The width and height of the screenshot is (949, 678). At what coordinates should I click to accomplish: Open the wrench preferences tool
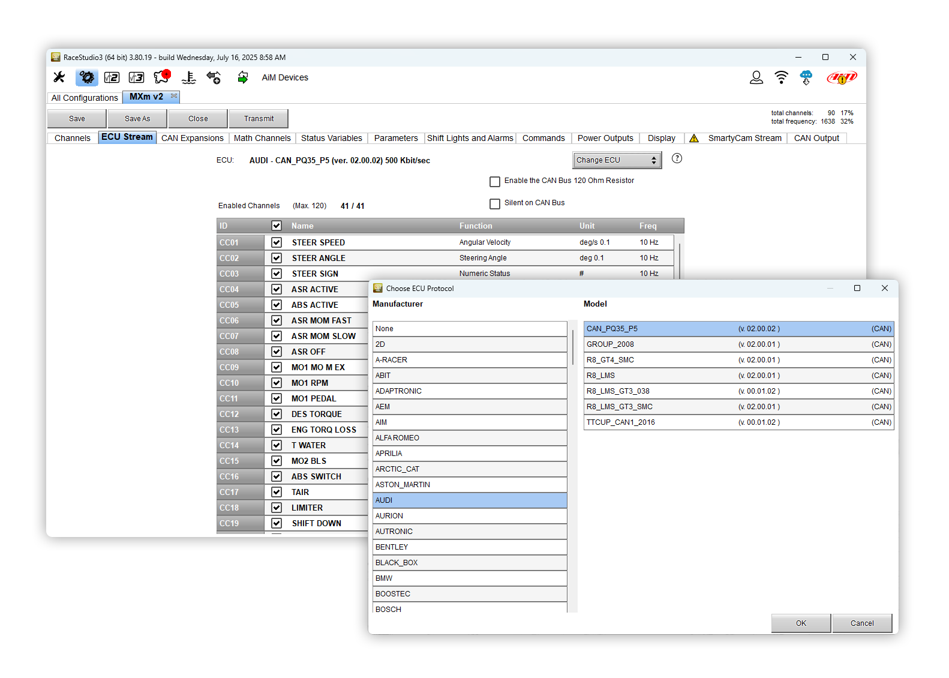59,77
